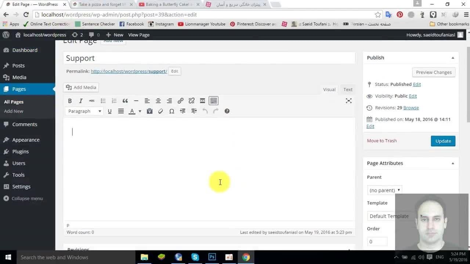Click the clear formatting eraser icon

(x=160, y=111)
